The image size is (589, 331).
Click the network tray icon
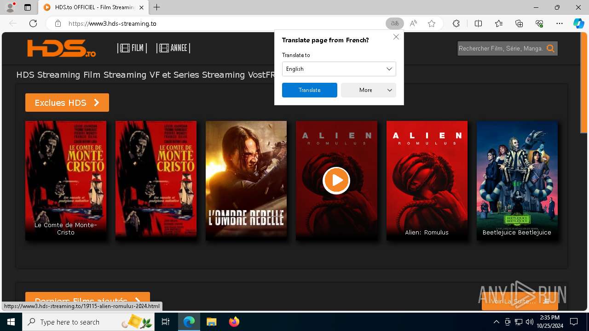tap(519, 322)
